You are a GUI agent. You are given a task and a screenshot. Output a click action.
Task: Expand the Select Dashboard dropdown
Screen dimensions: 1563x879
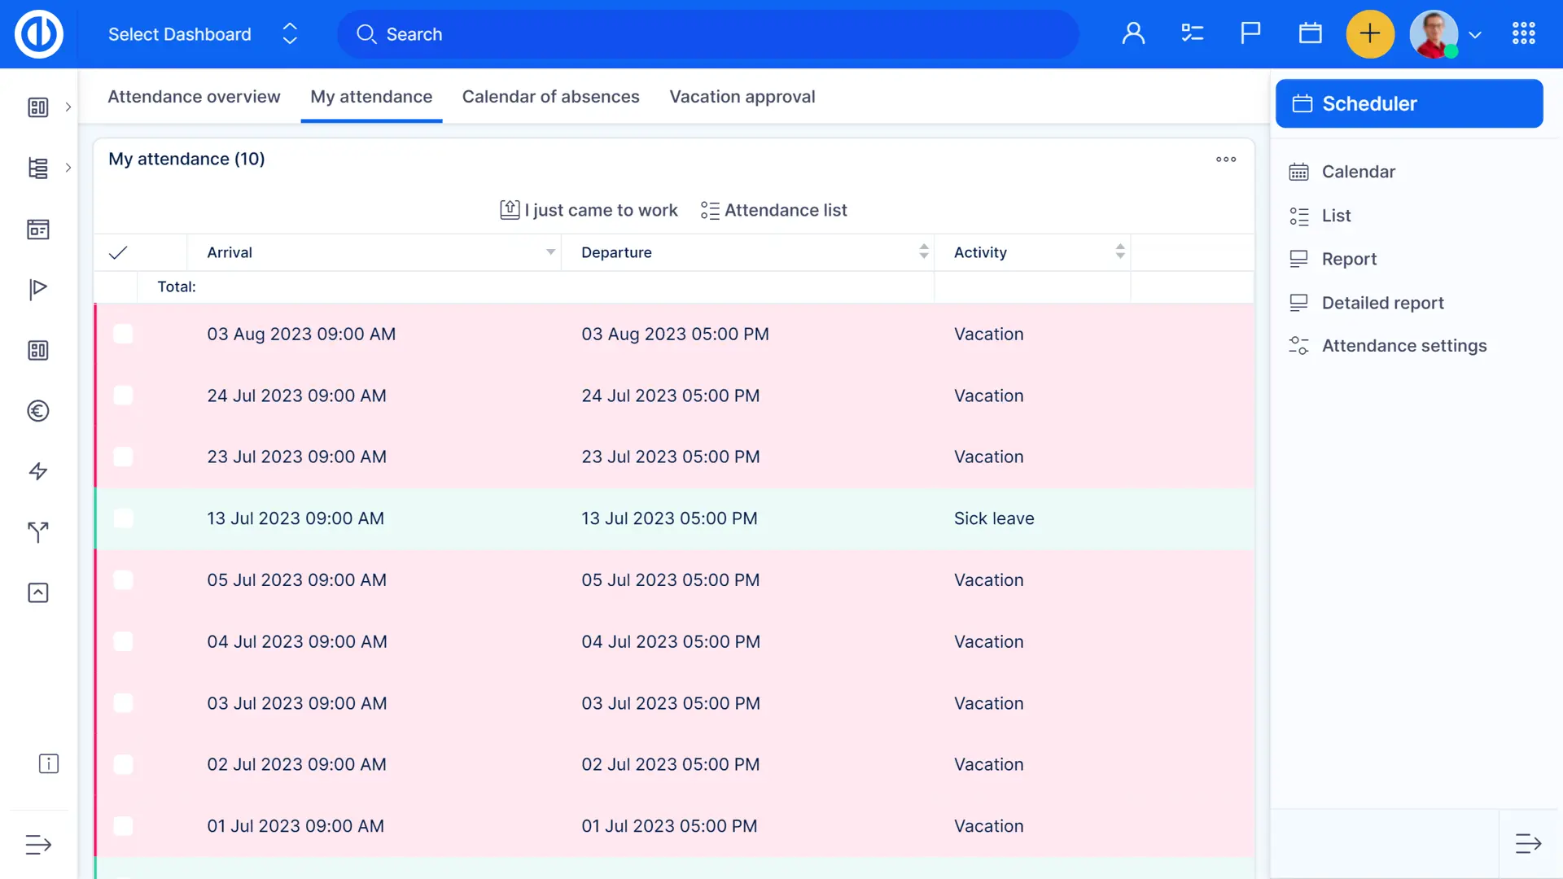(x=290, y=34)
